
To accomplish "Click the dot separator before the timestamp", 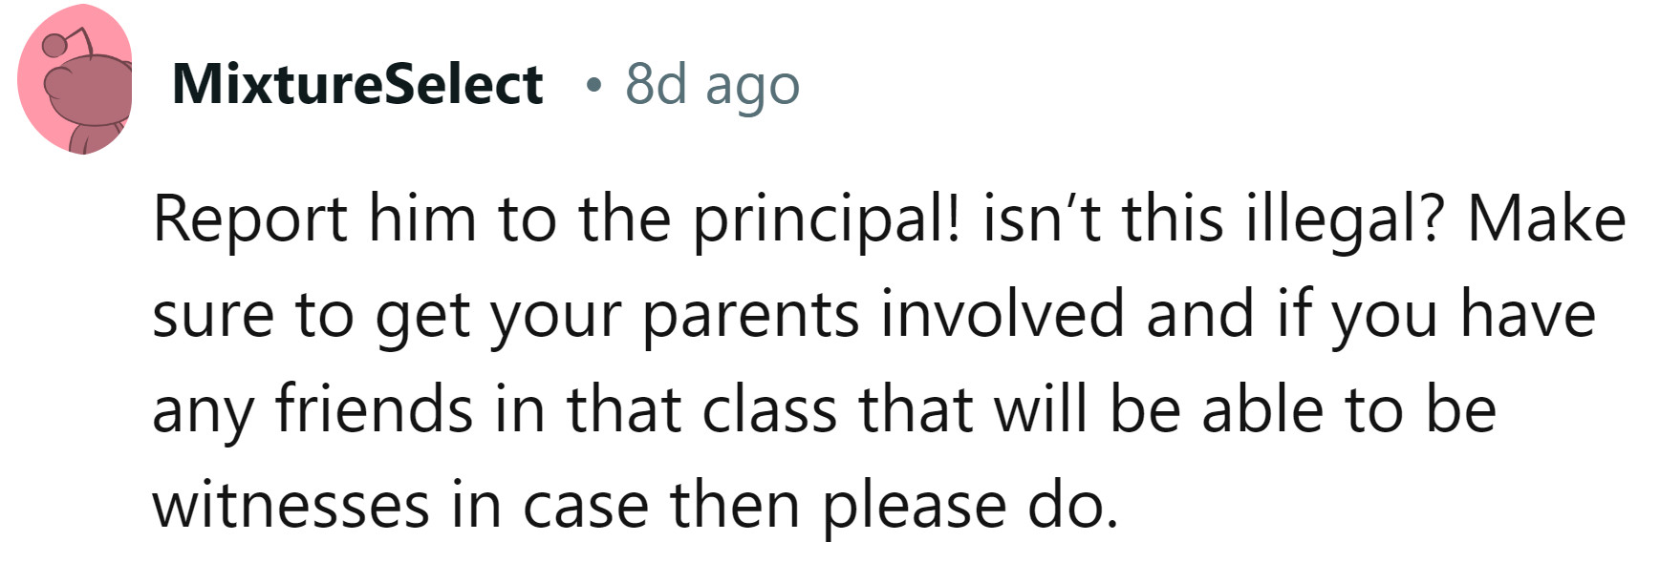I will [x=593, y=87].
